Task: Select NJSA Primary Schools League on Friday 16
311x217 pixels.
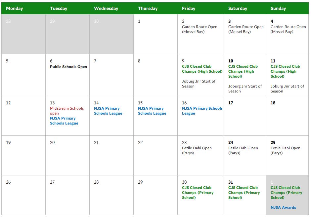Action: (202, 111)
